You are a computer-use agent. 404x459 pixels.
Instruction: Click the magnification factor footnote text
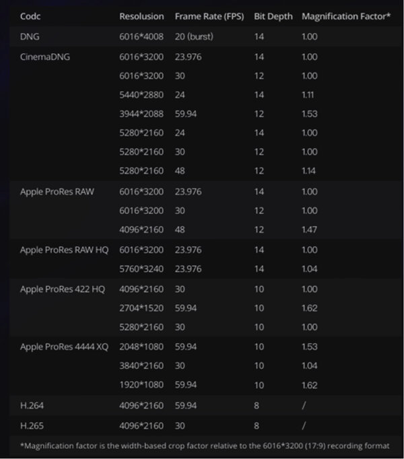tap(205, 446)
